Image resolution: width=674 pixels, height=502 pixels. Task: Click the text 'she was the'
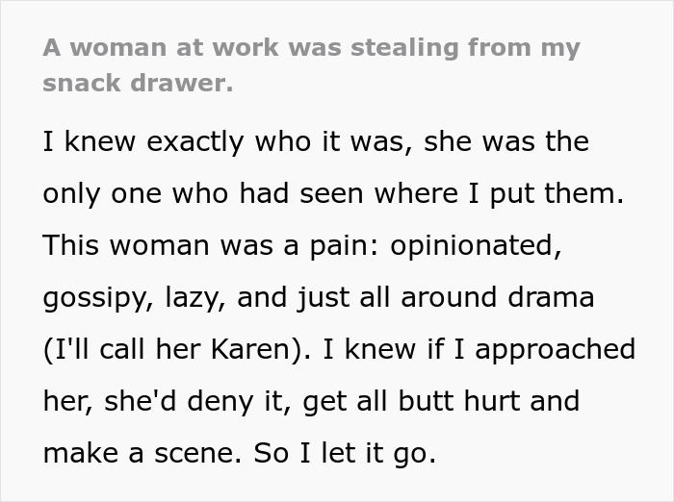tap(505, 141)
